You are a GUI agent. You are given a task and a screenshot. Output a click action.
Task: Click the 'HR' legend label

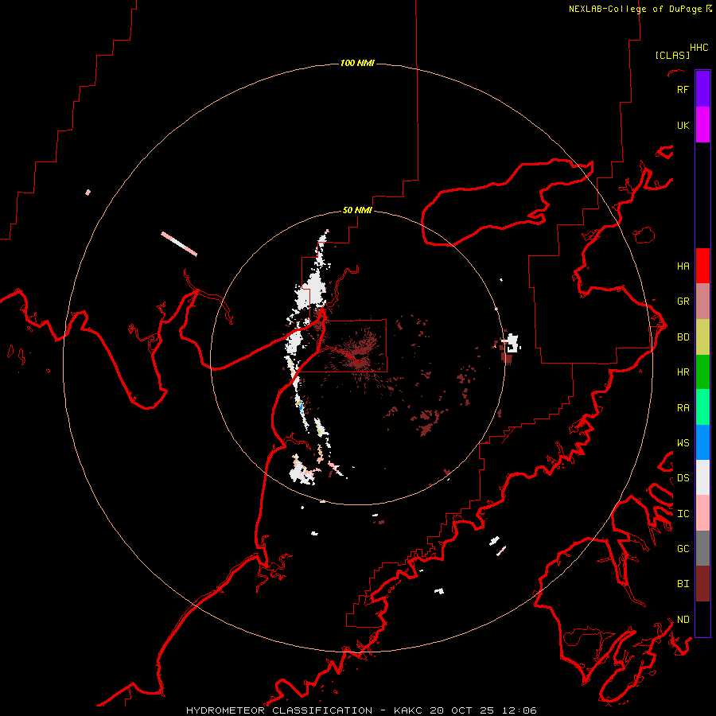tap(683, 372)
